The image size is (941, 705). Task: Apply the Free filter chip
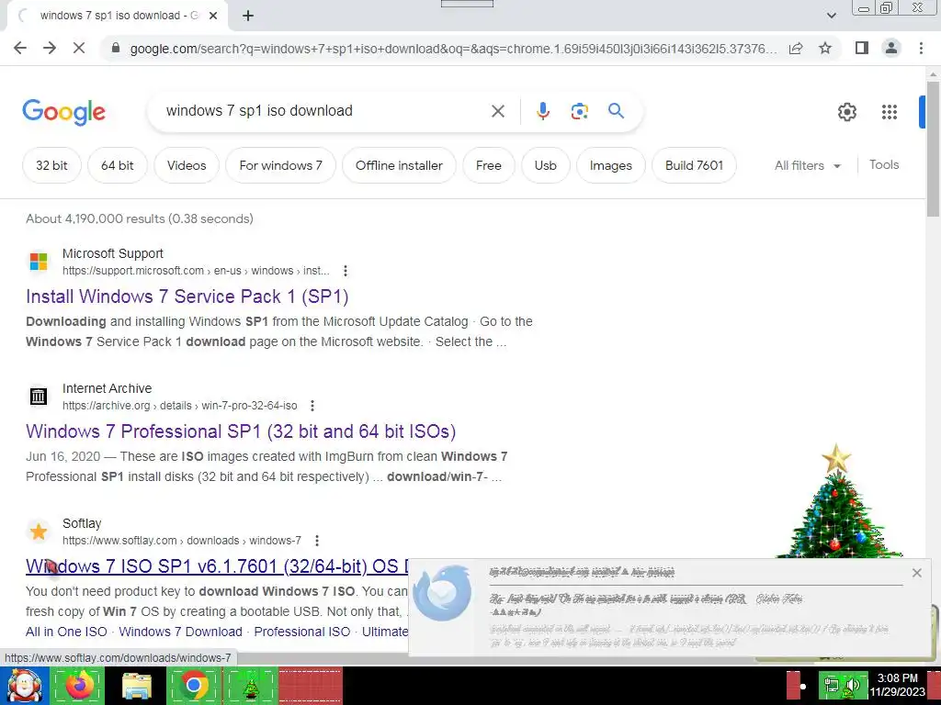pyautogui.click(x=489, y=165)
